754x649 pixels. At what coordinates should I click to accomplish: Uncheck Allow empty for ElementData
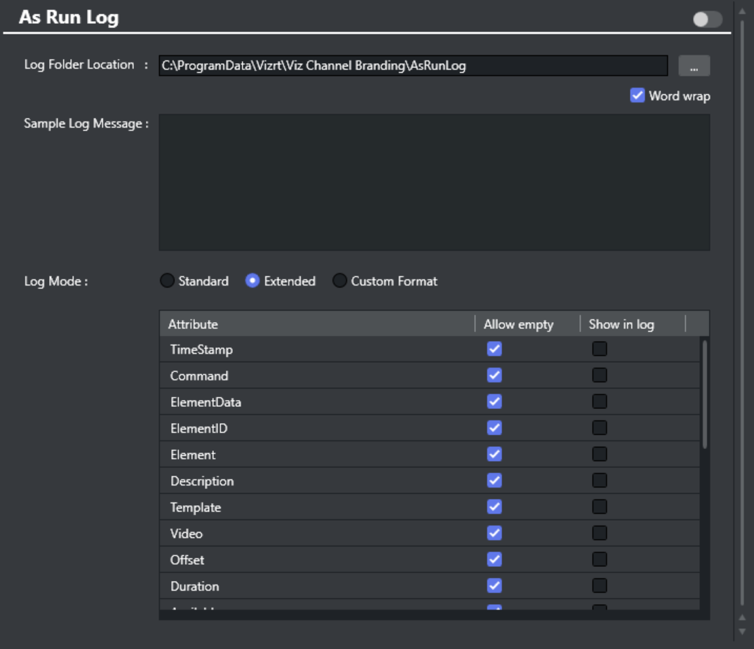(x=494, y=401)
